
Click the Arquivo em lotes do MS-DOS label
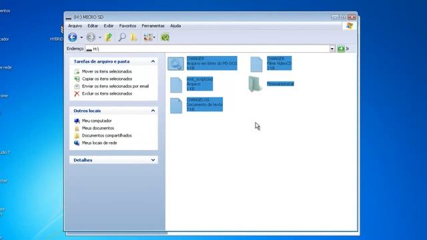212,63
